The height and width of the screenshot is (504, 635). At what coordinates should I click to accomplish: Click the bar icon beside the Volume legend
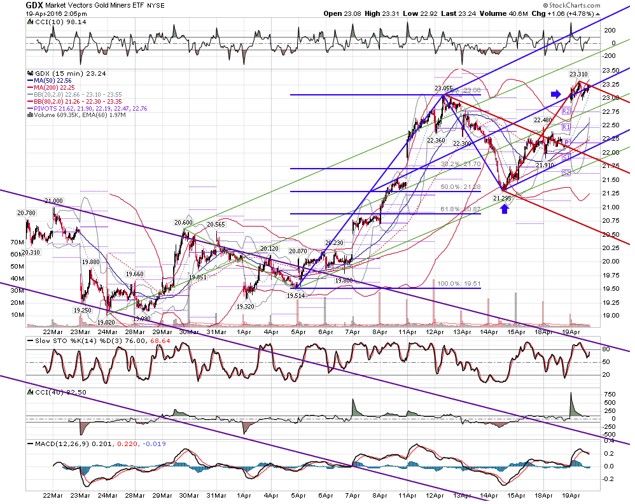30,115
